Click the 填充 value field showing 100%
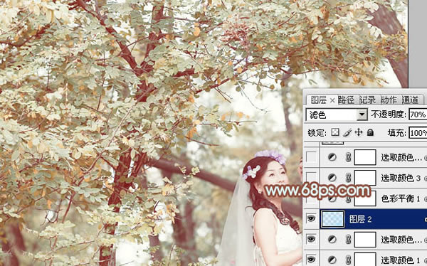427x266 pixels. [418, 133]
